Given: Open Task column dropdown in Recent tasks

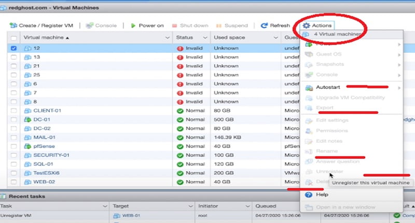Looking at the screenshot, I should click(x=105, y=206).
